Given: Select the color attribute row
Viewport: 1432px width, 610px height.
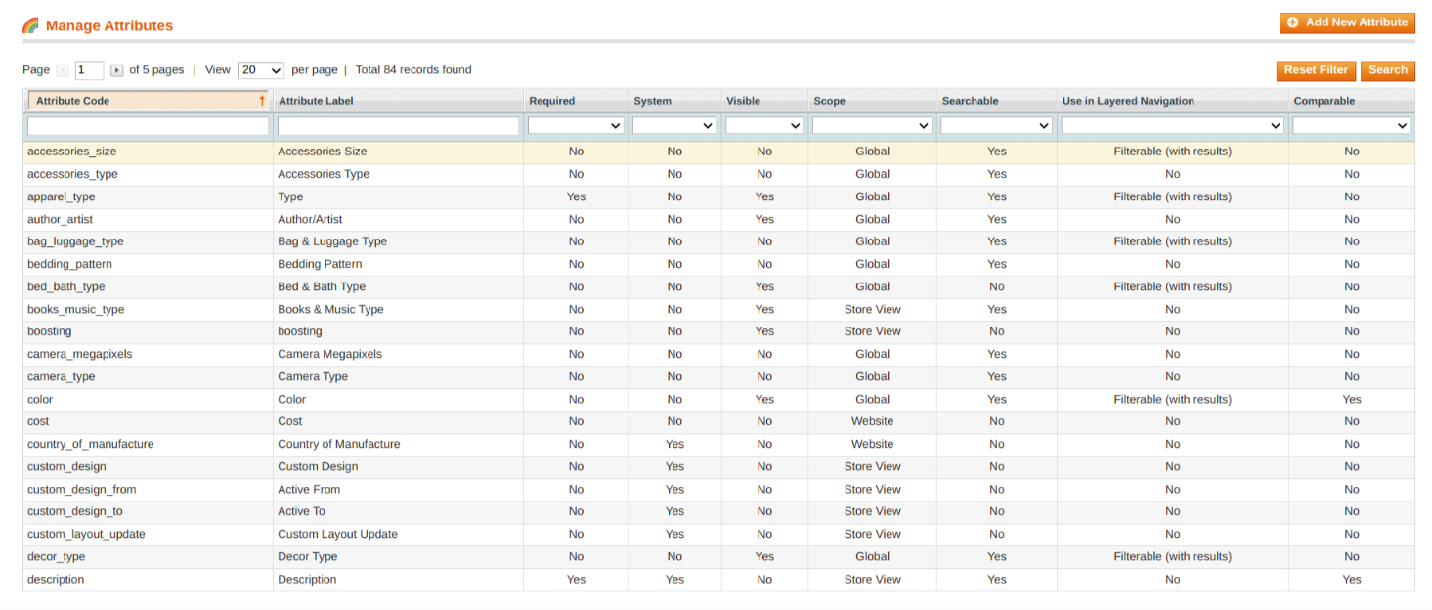Looking at the screenshot, I should coord(41,399).
